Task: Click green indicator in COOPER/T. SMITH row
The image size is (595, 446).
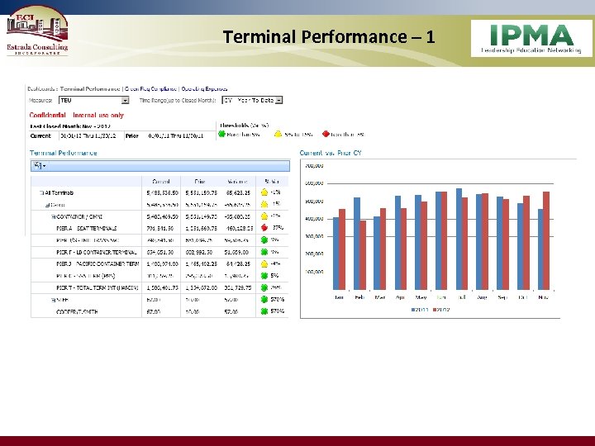Action: 264,311
